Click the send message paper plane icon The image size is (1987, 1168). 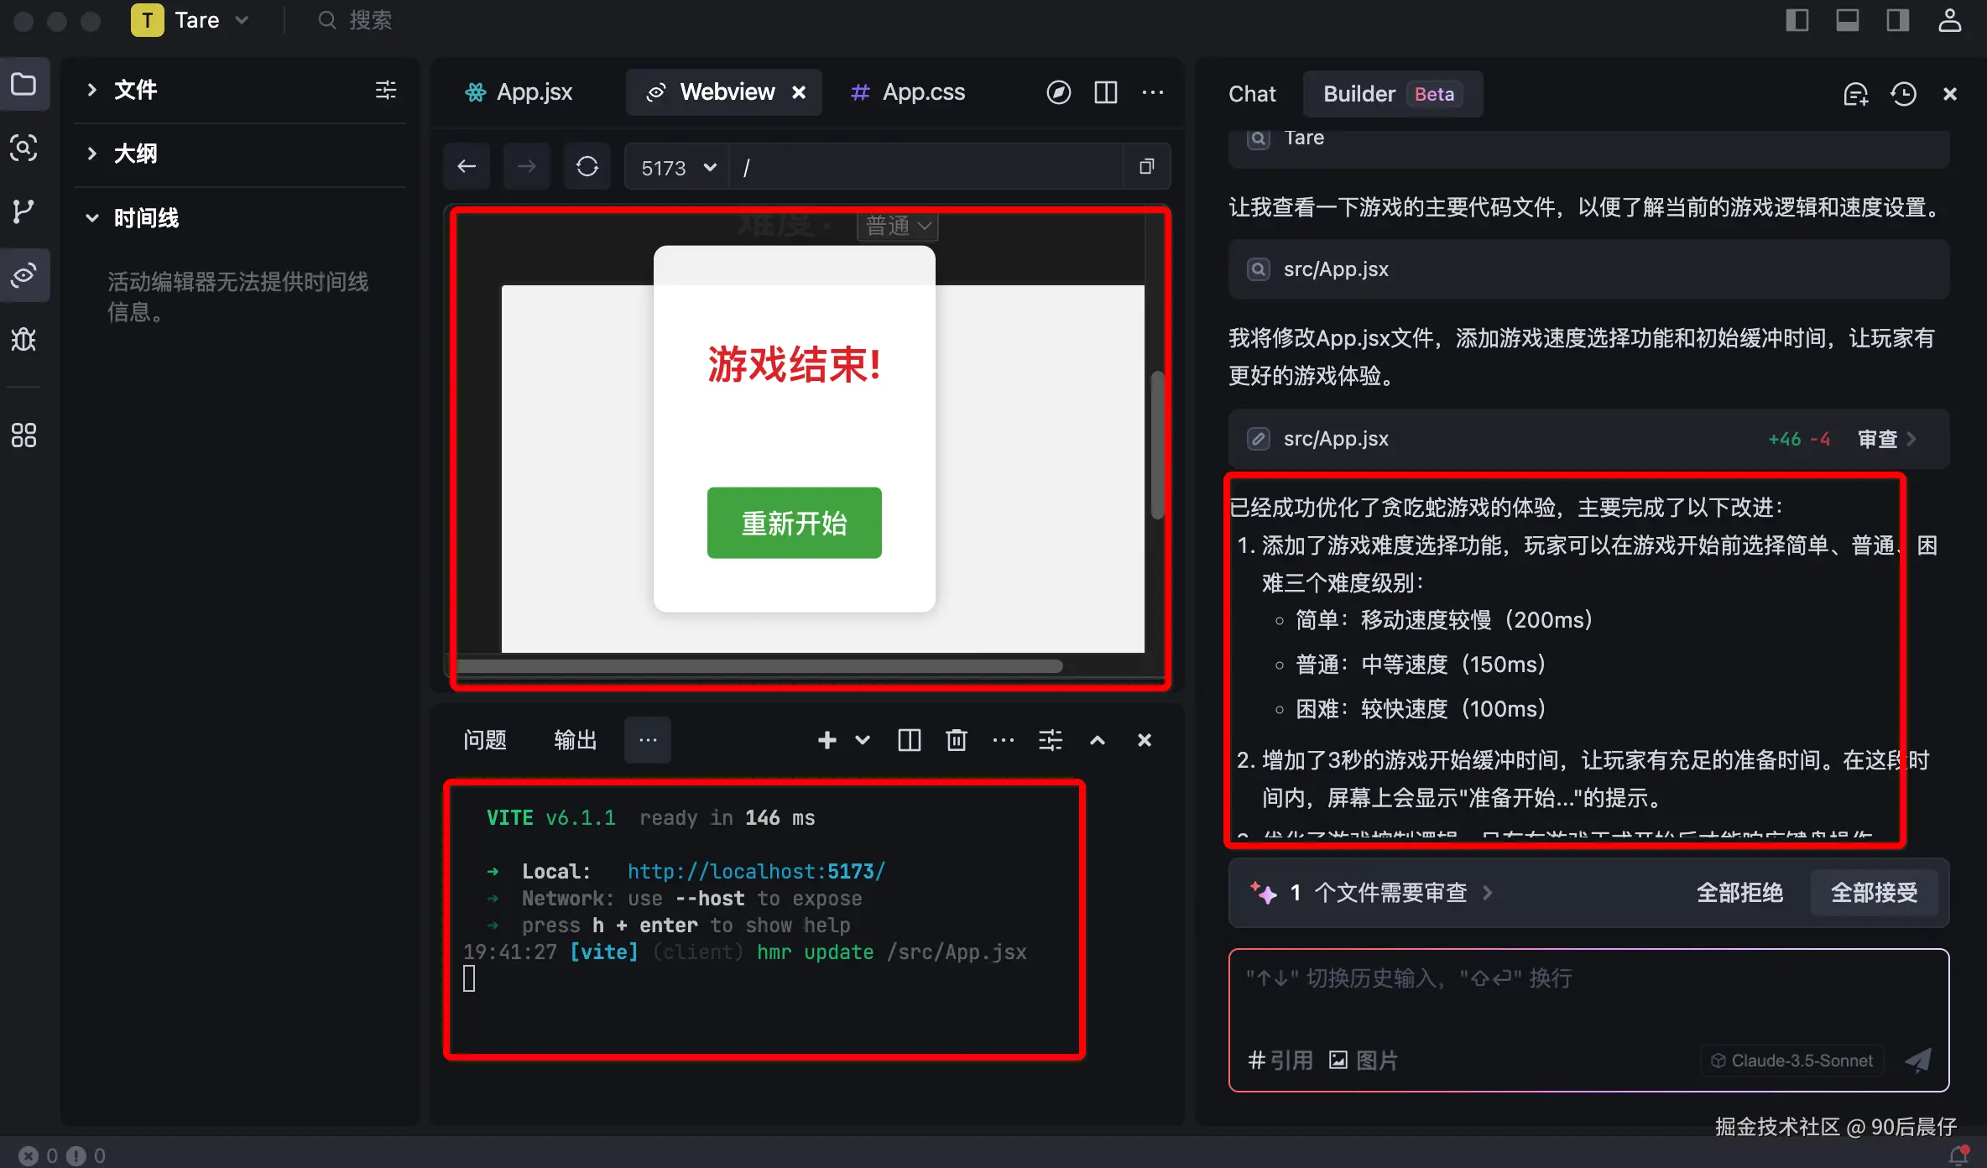point(1918,1060)
